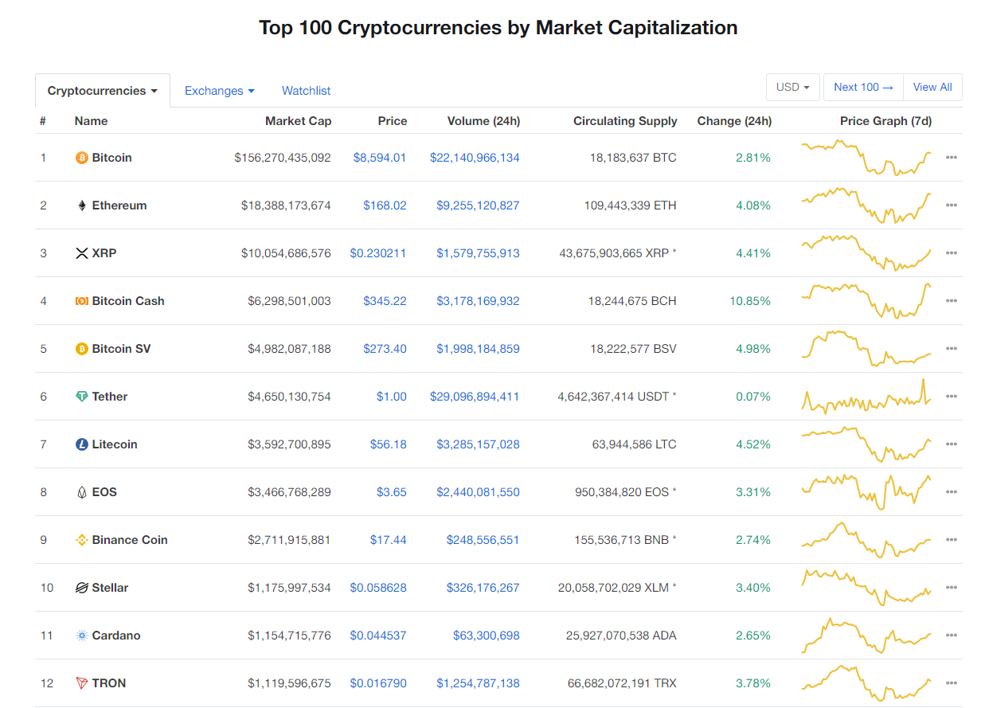Click the Litecoin logo icon

81,444
